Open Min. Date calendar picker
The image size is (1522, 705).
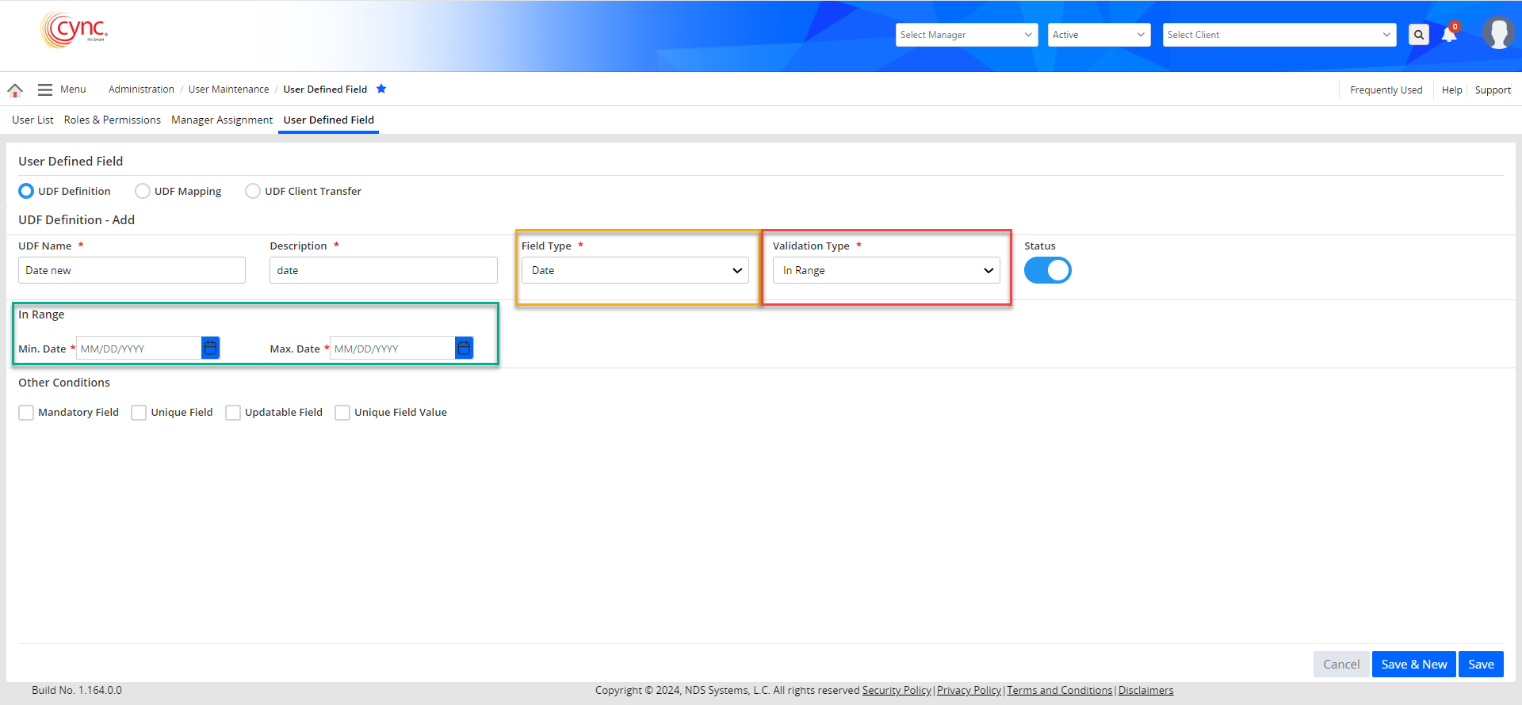pyautogui.click(x=210, y=349)
